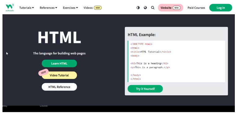Open the W3Schools logo home link
This screenshot has height=113, width=237.
[x=10, y=8]
